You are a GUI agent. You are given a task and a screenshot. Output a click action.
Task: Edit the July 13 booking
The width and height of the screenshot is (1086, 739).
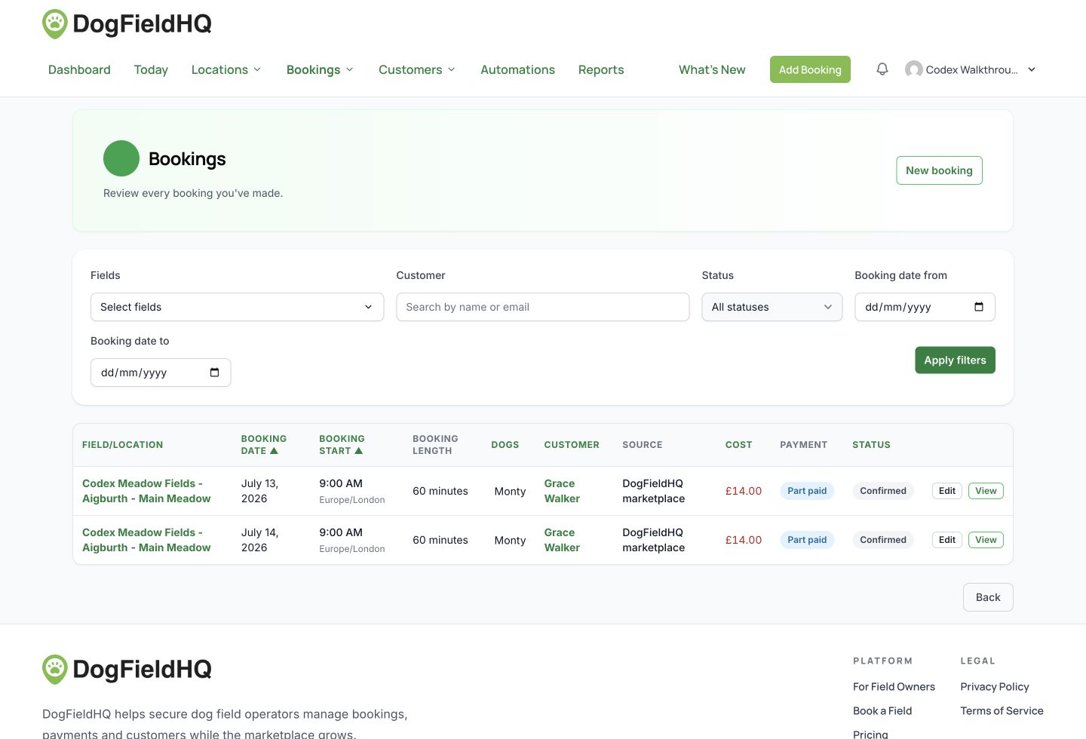click(947, 491)
